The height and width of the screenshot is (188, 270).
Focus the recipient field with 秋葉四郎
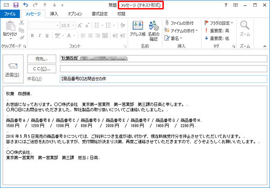pos(163,59)
